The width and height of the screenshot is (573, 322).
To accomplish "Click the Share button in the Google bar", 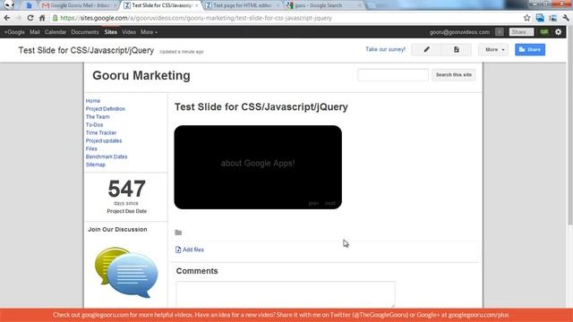I will click(521, 32).
